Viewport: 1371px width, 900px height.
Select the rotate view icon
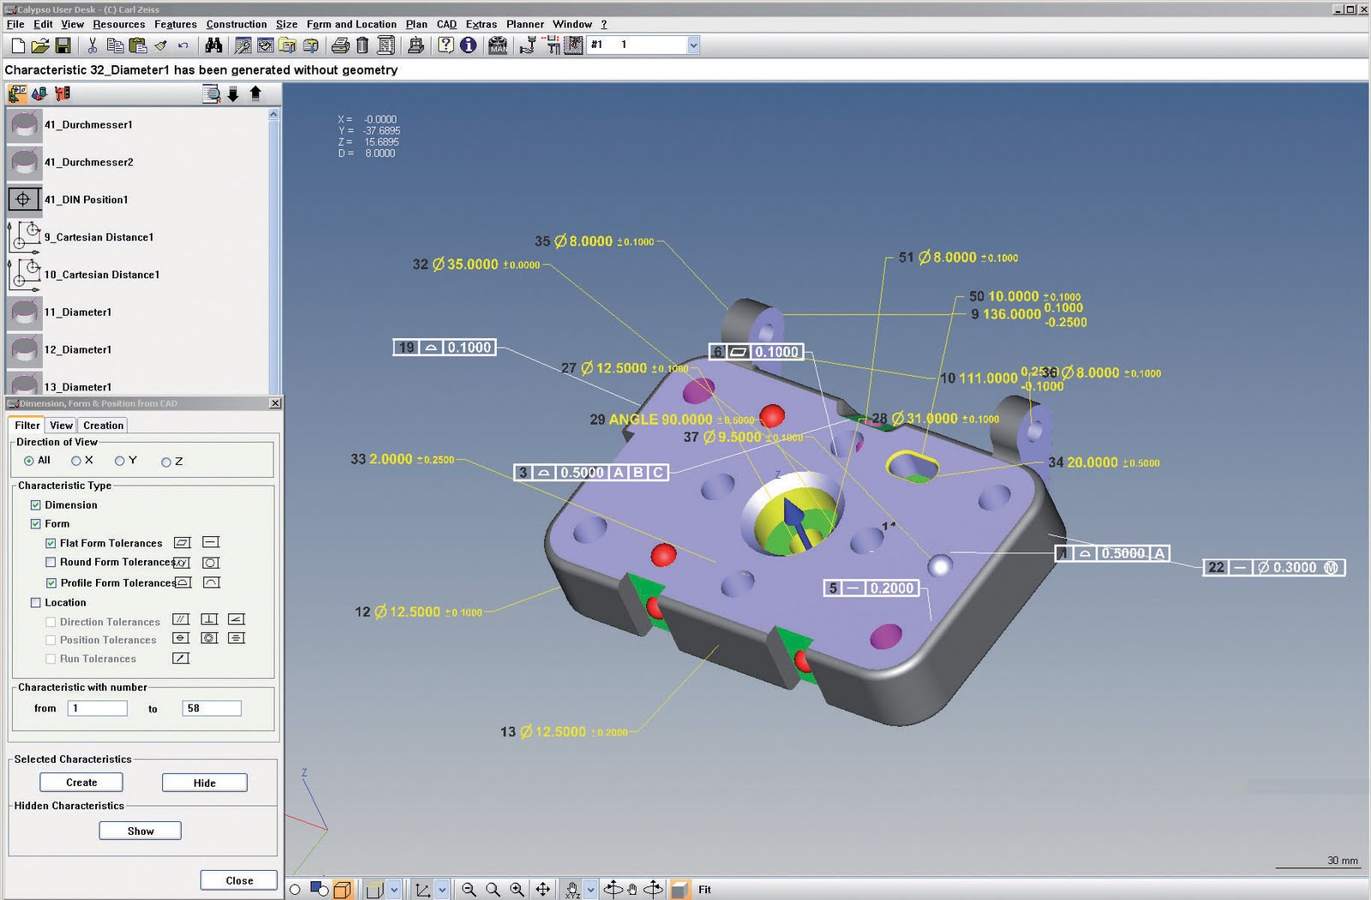point(614,889)
